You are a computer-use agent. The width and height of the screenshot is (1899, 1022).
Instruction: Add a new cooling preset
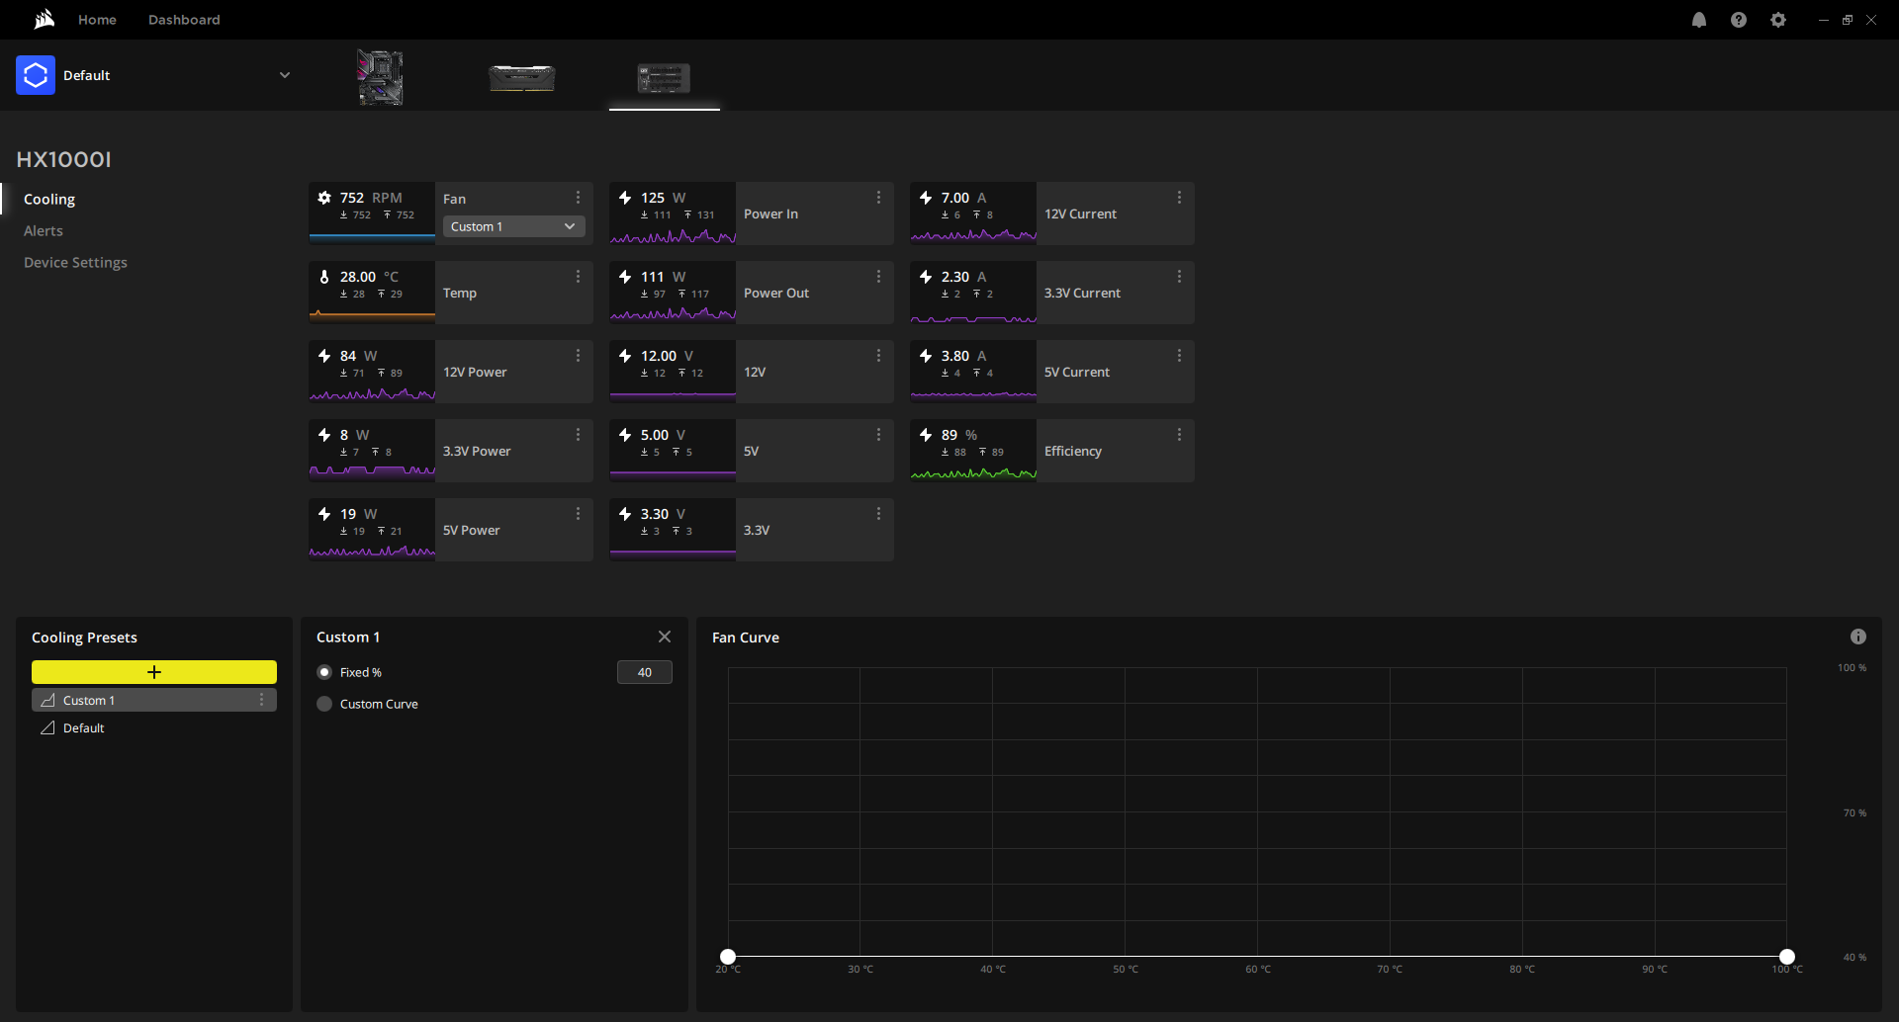click(x=154, y=672)
